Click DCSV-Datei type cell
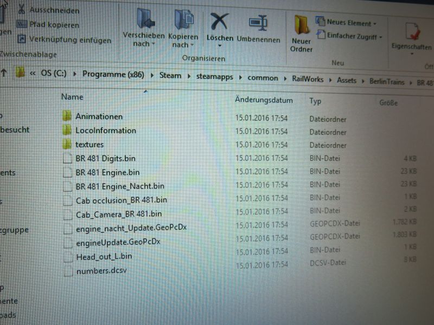Image resolution: width=434 pixels, height=325 pixels. click(328, 262)
